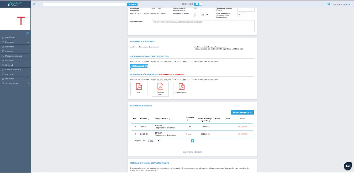Expand the Portafolio menu chevron
The image size is (354, 173).
coord(29,47)
